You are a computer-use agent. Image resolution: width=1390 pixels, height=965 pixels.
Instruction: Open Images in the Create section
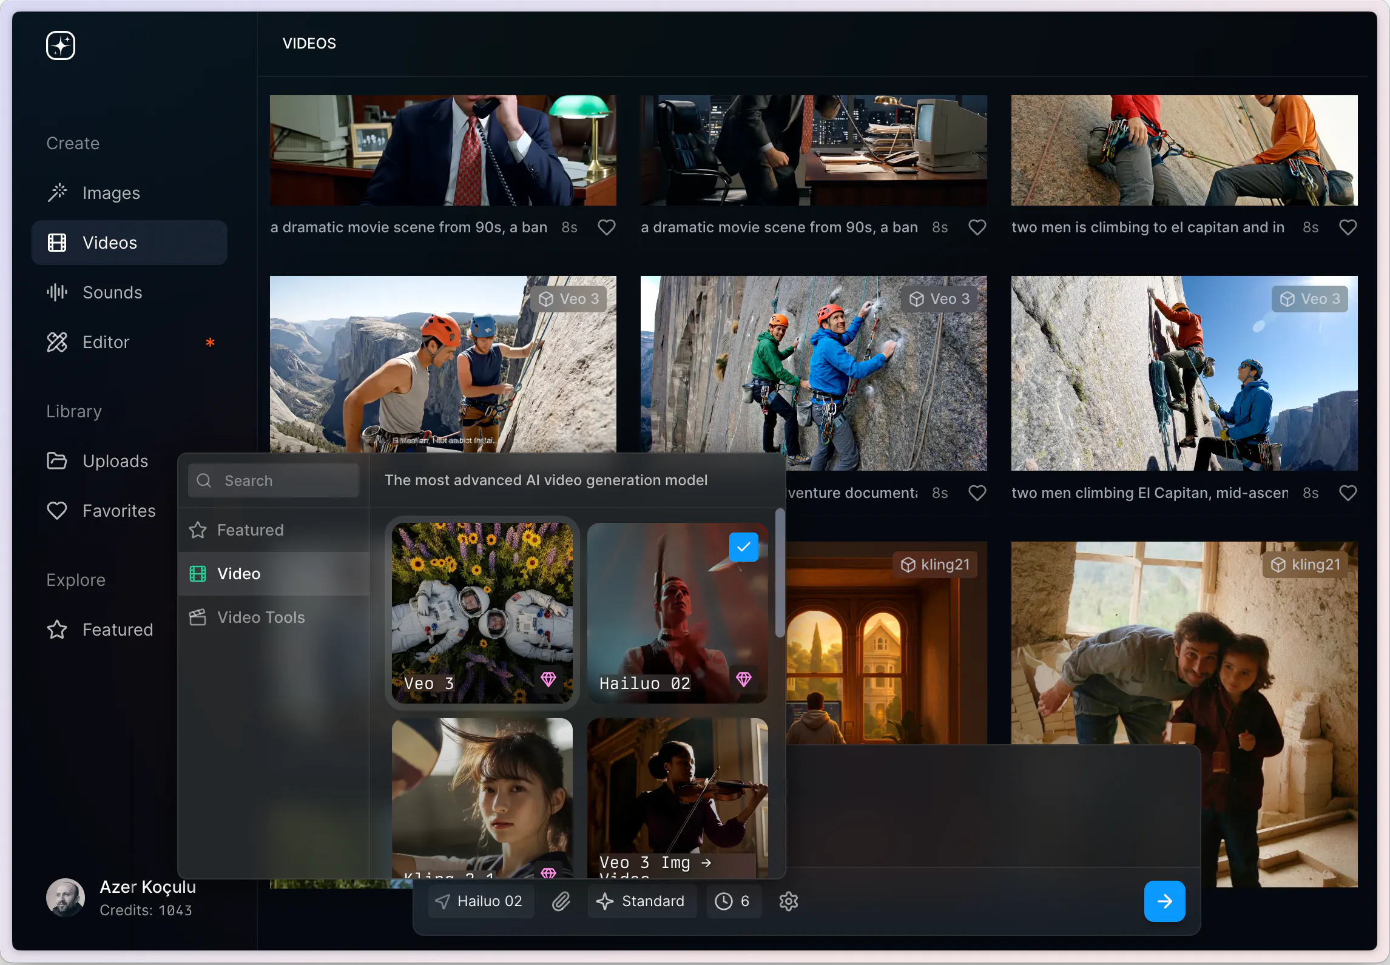129,193
